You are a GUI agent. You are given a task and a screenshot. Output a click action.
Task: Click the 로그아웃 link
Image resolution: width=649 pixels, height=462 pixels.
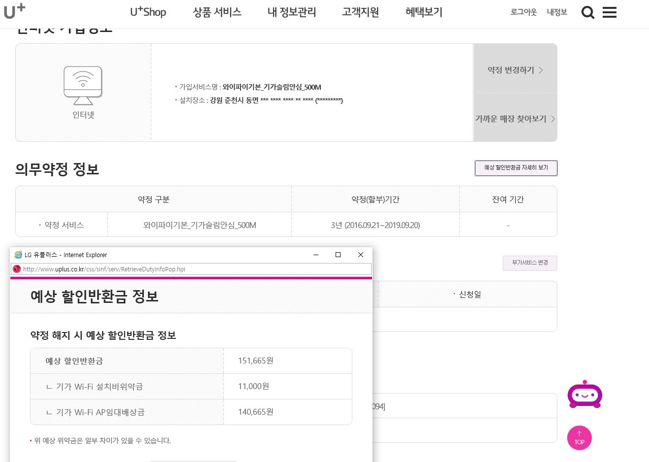(523, 12)
